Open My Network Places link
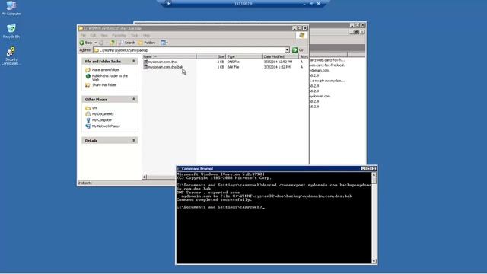The image size is (487, 274). [x=106, y=126]
